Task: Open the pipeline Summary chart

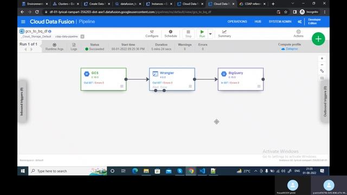Action: point(224,34)
